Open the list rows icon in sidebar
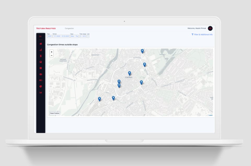 click(x=41, y=68)
